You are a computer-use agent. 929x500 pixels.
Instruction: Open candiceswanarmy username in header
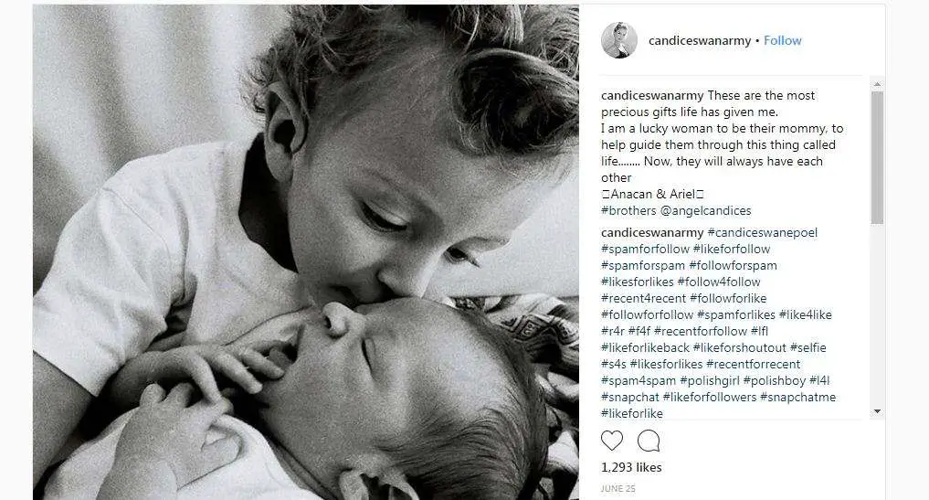coord(700,40)
